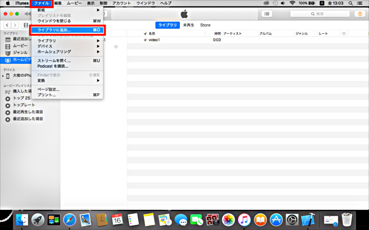Choose ページ設定... menu item
The width and height of the screenshot is (369, 230).
coord(68,89)
